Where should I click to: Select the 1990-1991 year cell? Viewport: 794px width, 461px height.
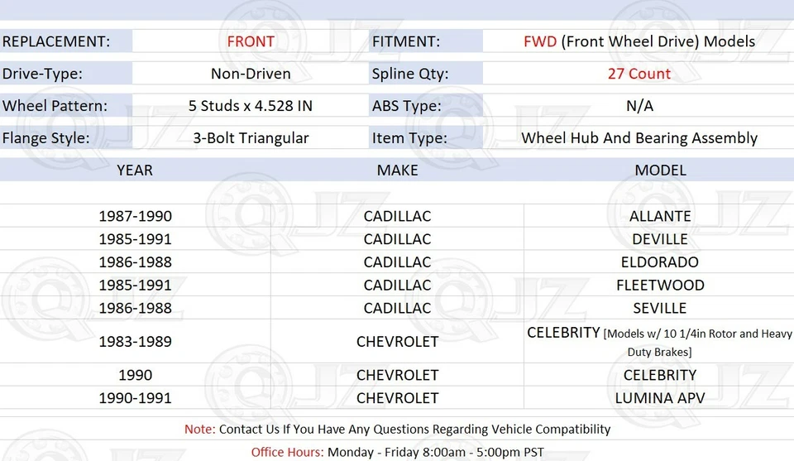point(135,398)
